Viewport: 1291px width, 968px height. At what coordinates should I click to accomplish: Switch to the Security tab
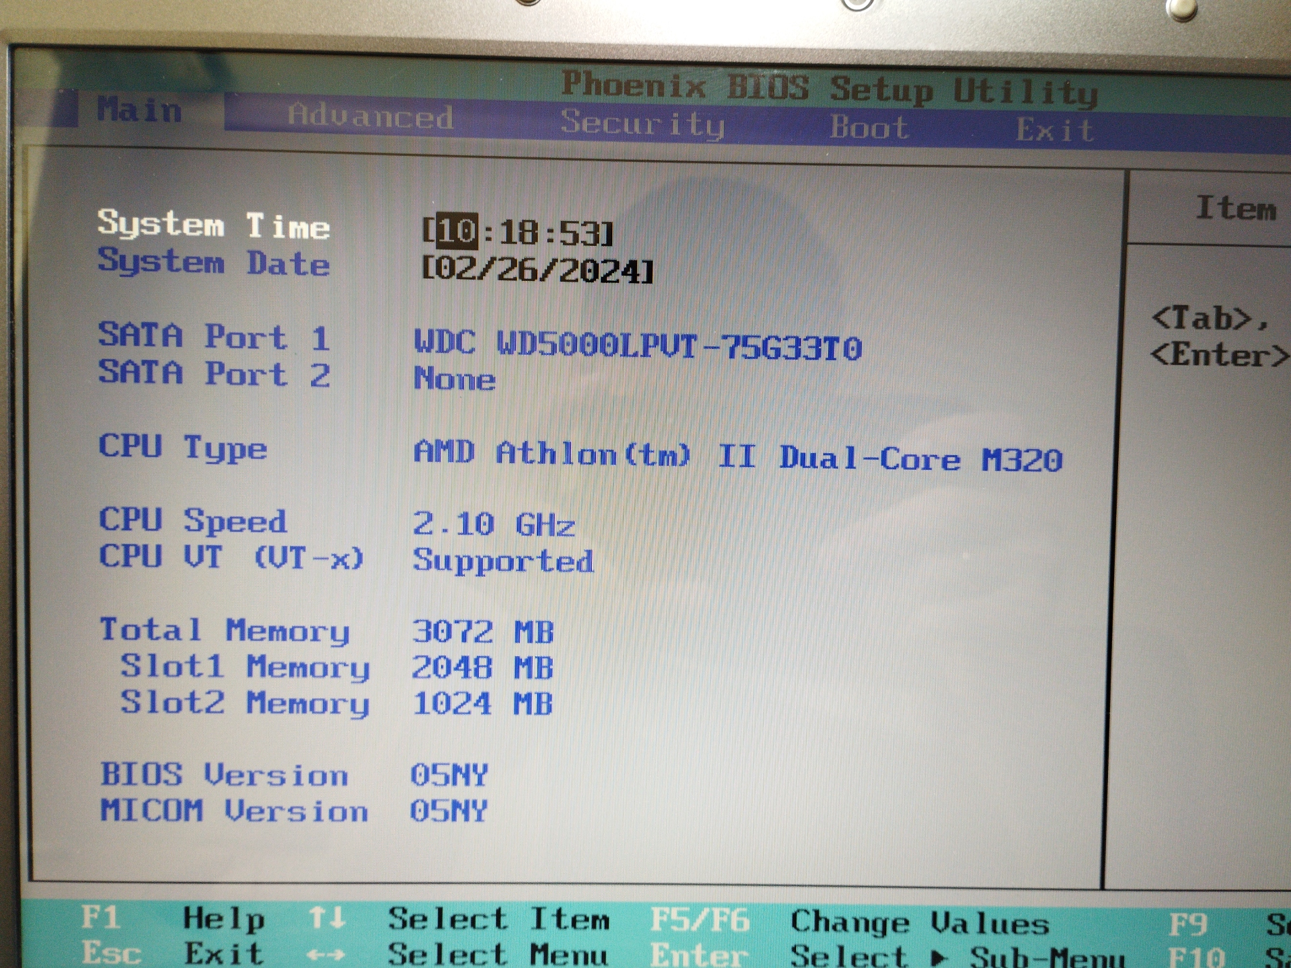coord(642,124)
